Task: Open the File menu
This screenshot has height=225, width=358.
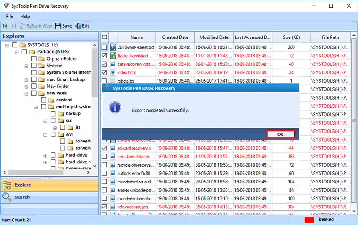Action: click(9, 17)
